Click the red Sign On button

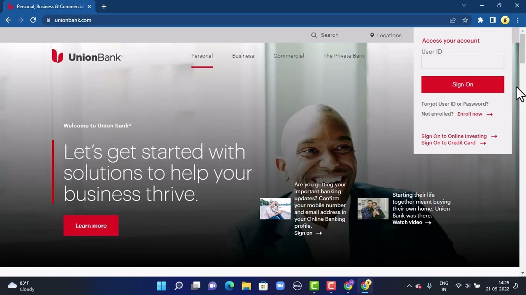click(x=463, y=84)
